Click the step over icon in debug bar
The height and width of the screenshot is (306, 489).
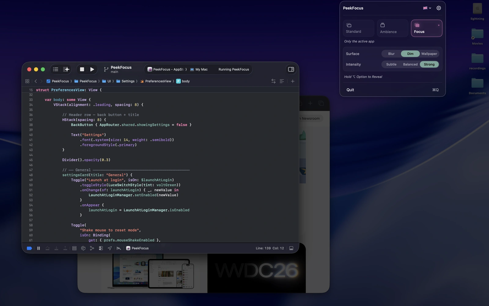pyautogui.click(x=47, y=248)
